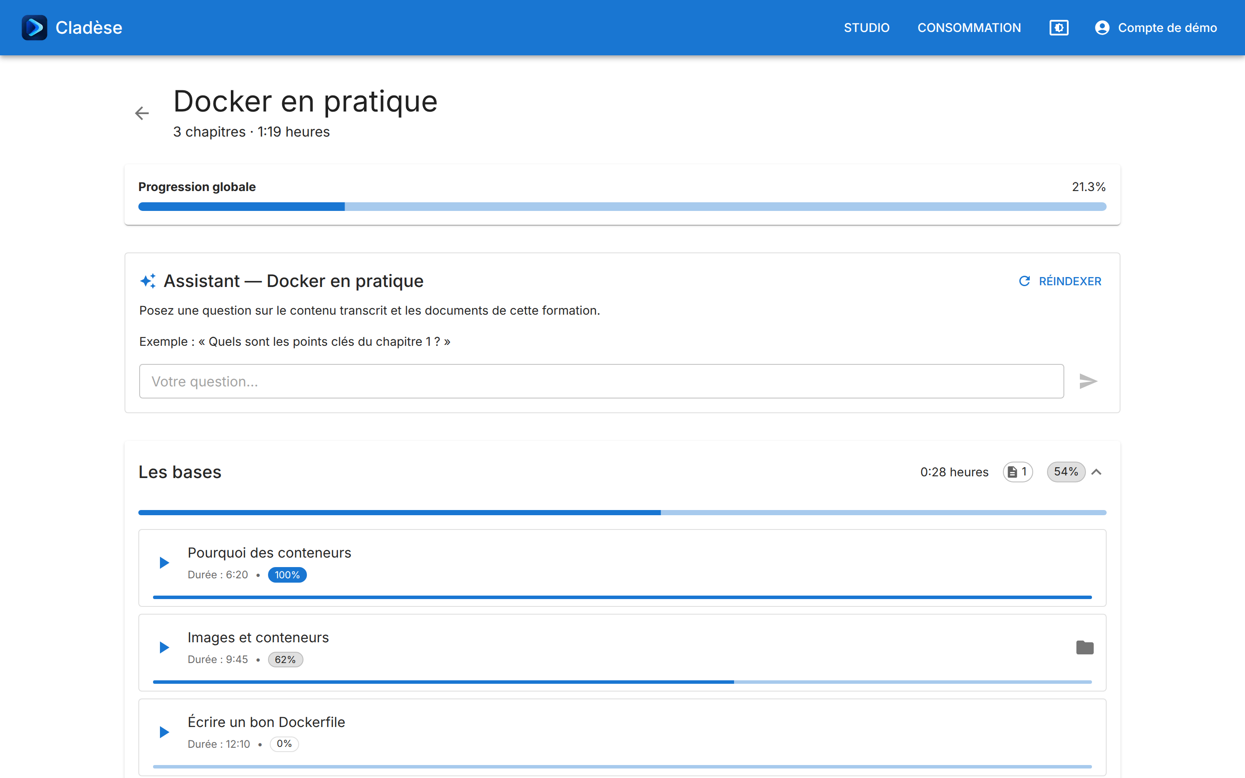Image resolution: width=1245 pixels, height=778 pixels.
Task: Go back with the left arrow
Action: click(142, 113)
